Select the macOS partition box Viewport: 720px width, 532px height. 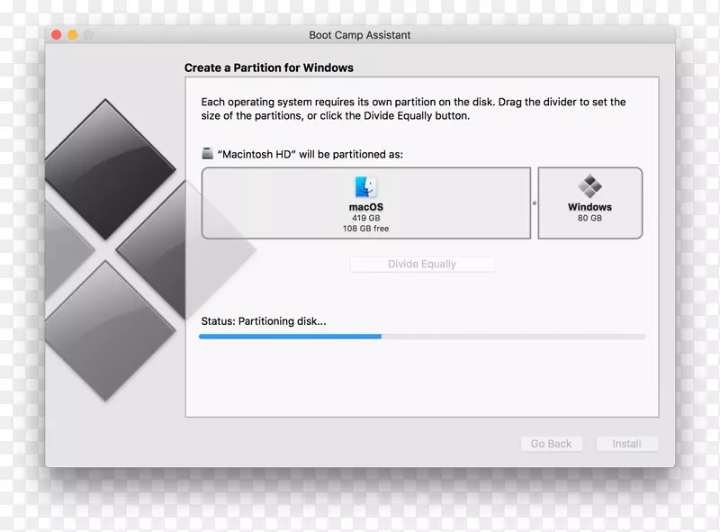pyautogui.click(x=364, y=203)
